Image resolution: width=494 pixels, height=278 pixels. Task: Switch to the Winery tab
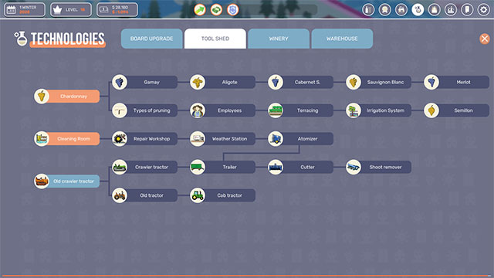click(x=279, y=39)
